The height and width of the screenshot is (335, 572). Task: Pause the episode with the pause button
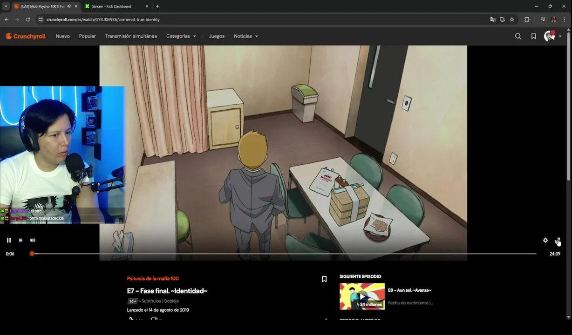tap(8, 240)
